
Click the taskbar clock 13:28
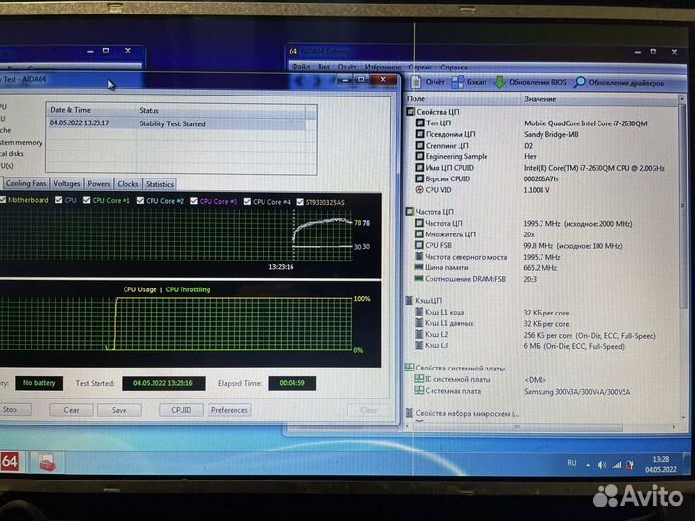click(661, 459)
